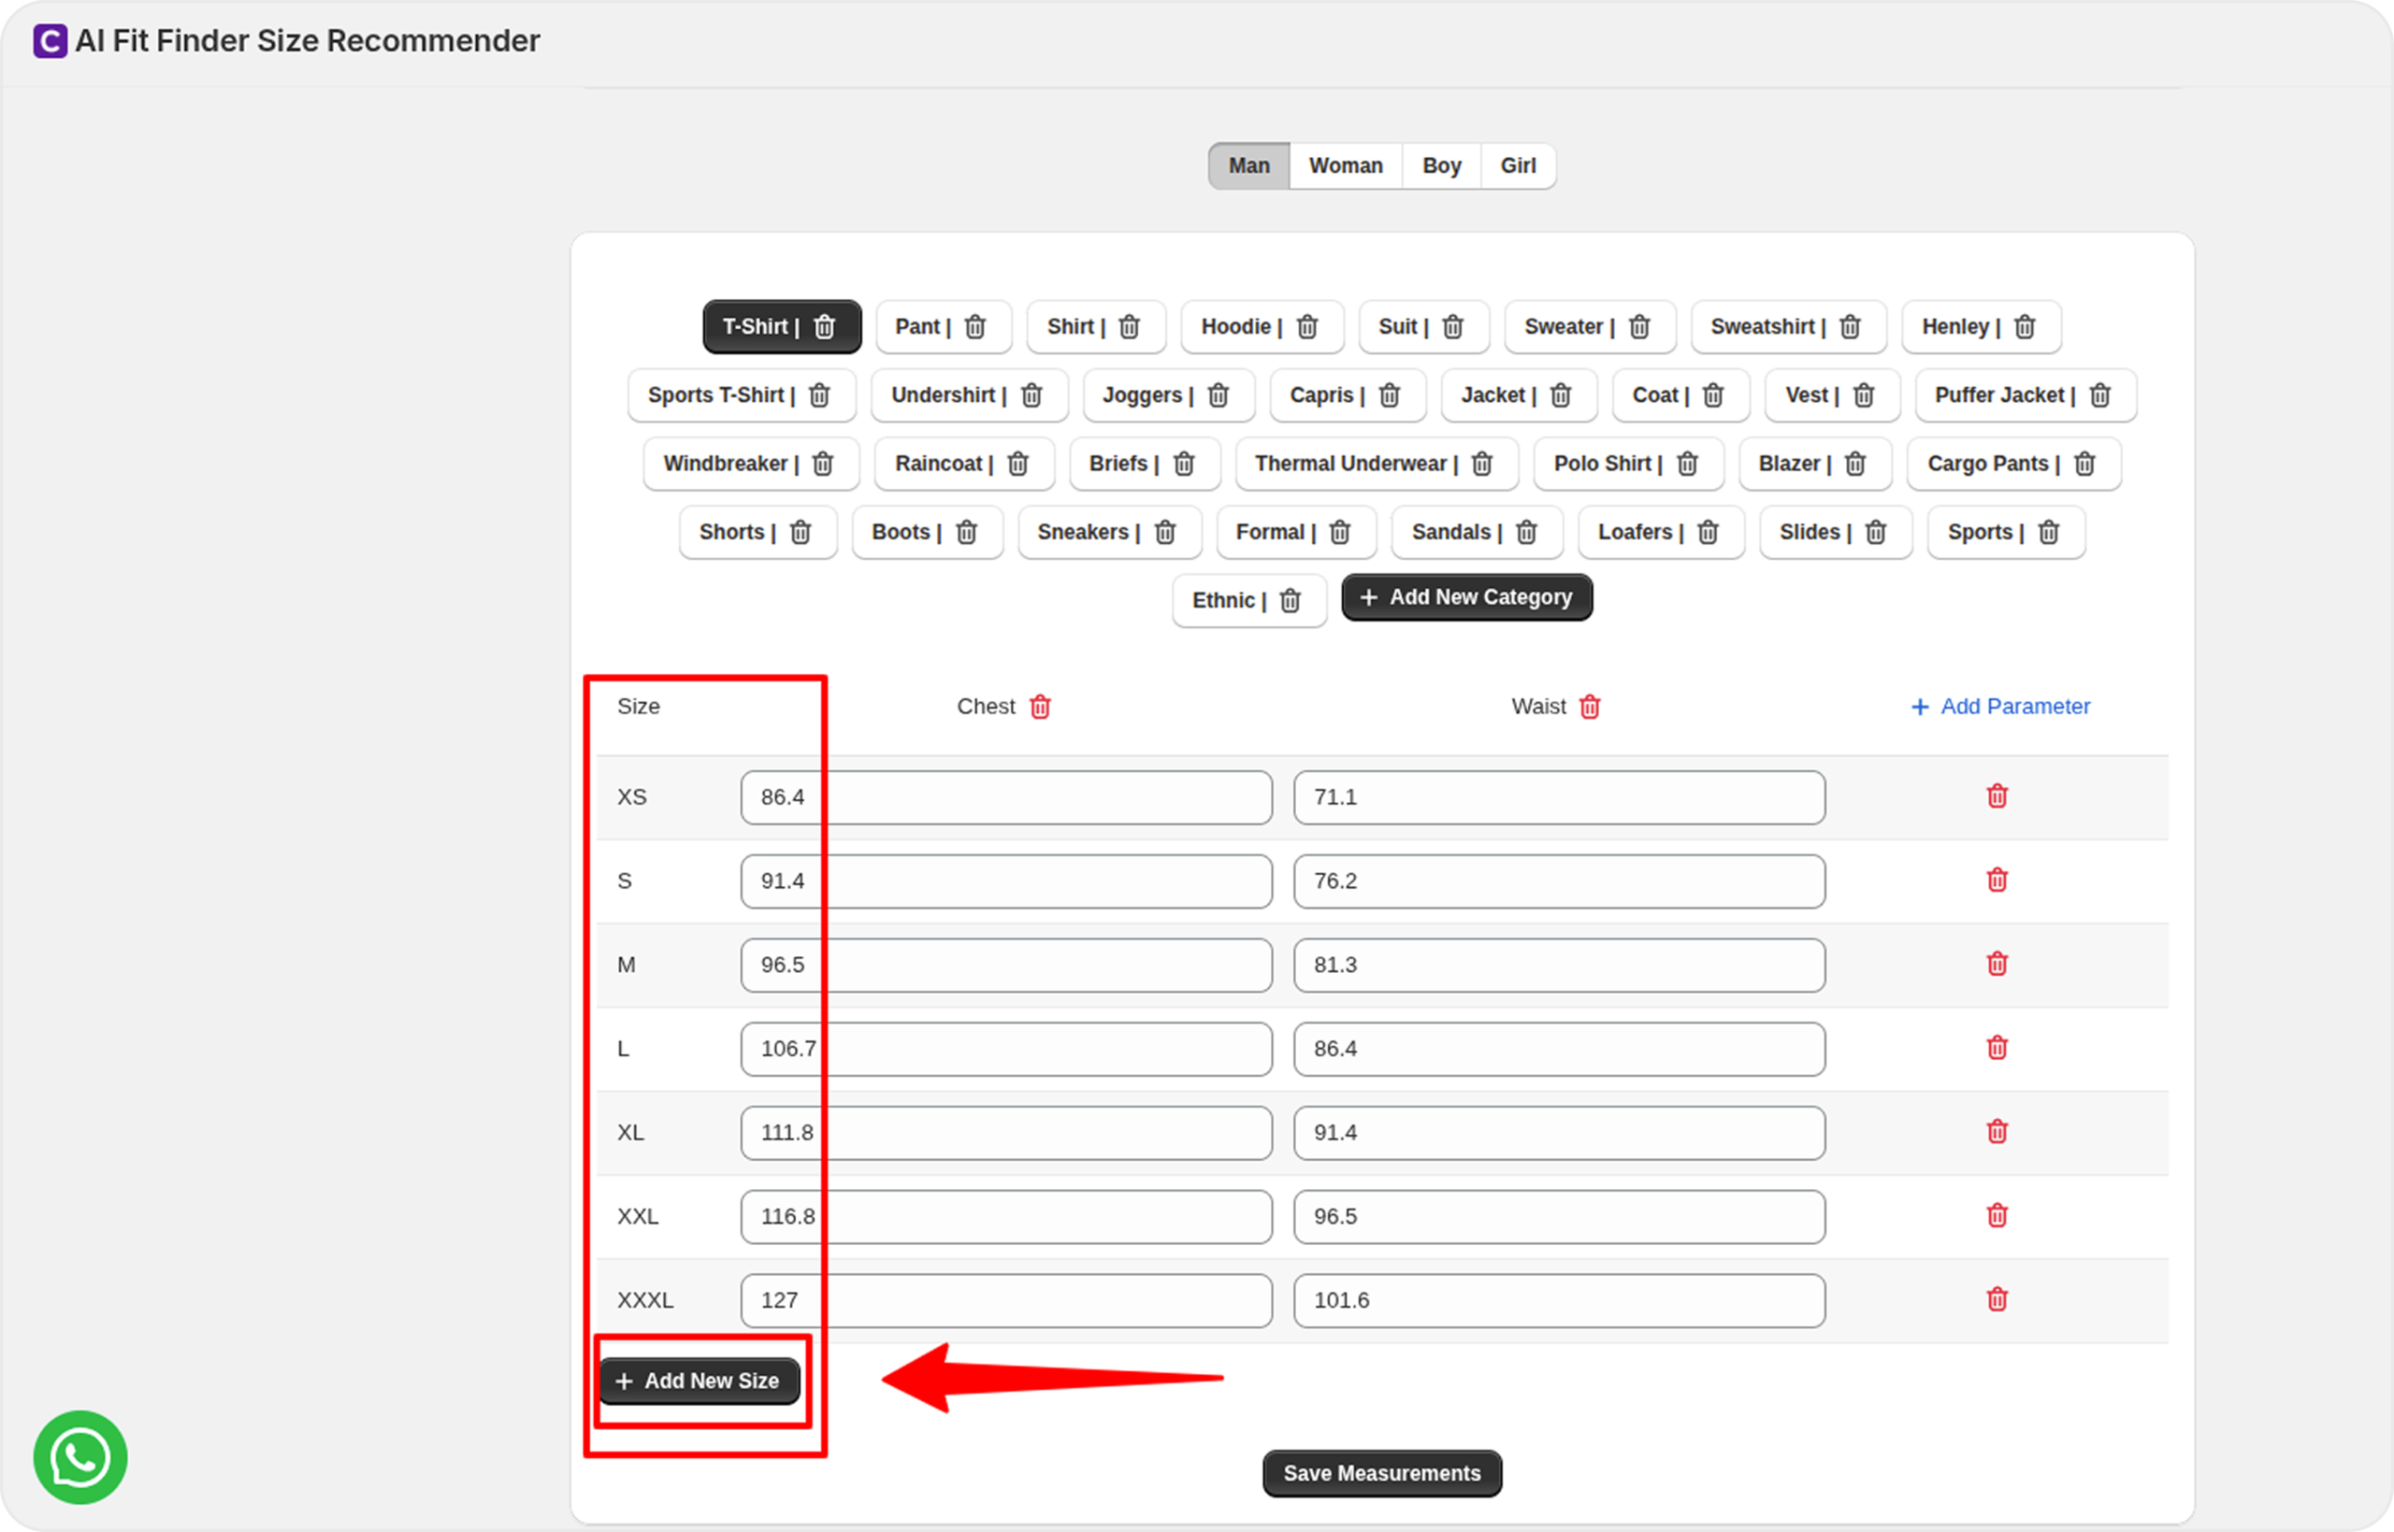Image resolution: width=2394 pixels, height=1532 pixels.
Task: Delete the L size row
Action: pos(1996,1049)
